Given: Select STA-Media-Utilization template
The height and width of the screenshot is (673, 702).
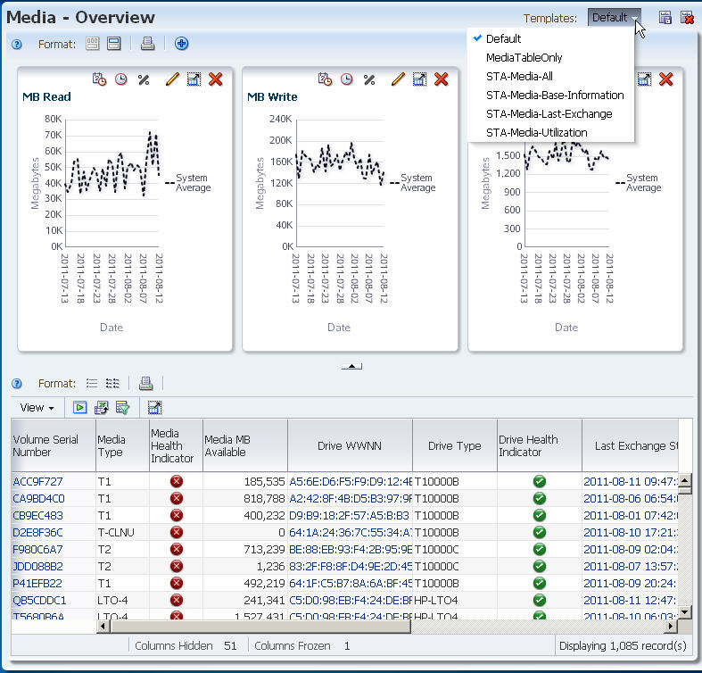Looking at the screenshot, I should coord(536,133).
